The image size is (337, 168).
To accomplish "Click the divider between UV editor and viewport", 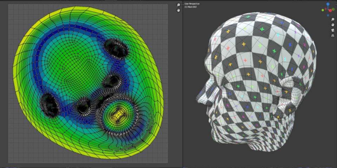I will coord(183,84).
